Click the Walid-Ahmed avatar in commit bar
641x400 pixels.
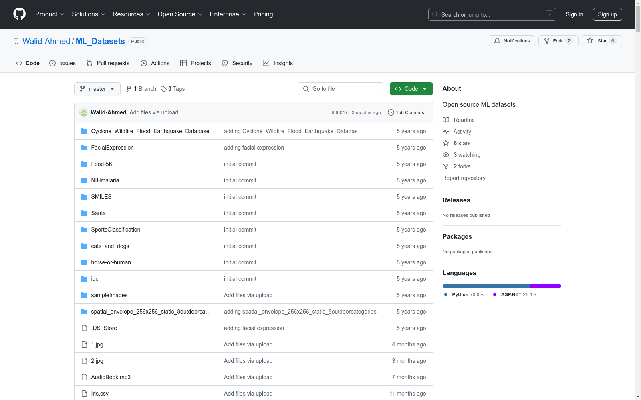click(84, 112)
